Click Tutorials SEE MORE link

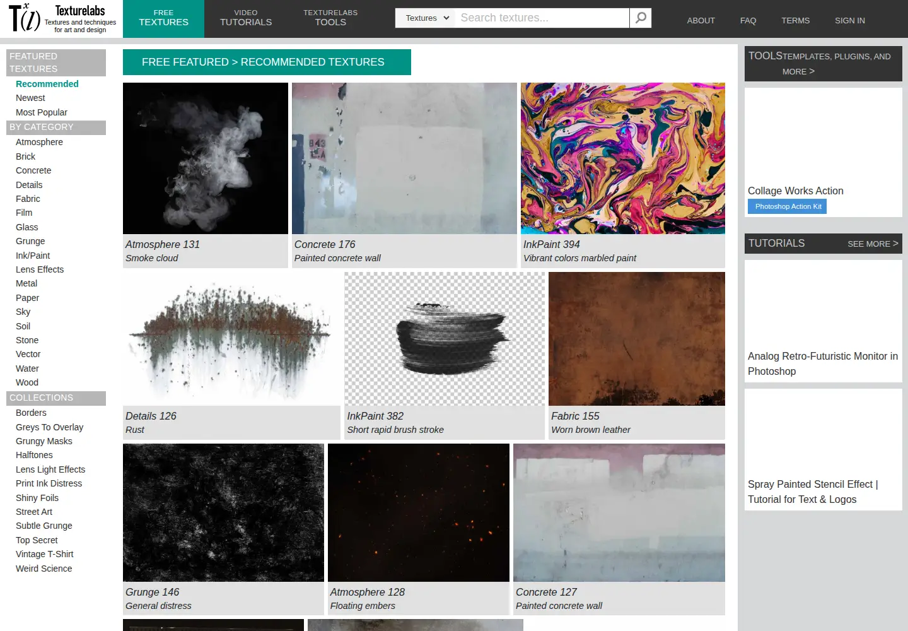point(873,244)
